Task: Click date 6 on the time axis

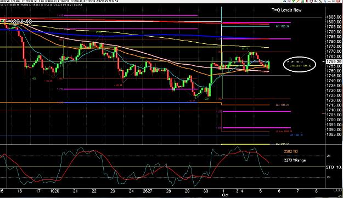Action: [x=279, y=191]
